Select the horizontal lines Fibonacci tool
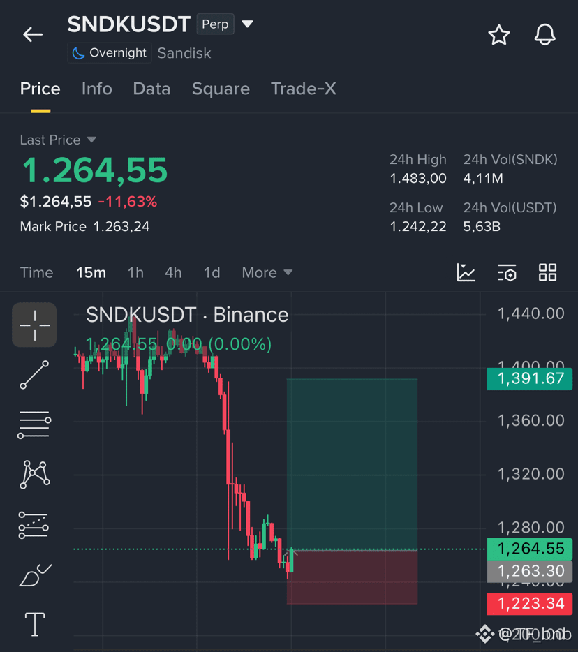Screen dimensions: 578x652 [34, 425]
